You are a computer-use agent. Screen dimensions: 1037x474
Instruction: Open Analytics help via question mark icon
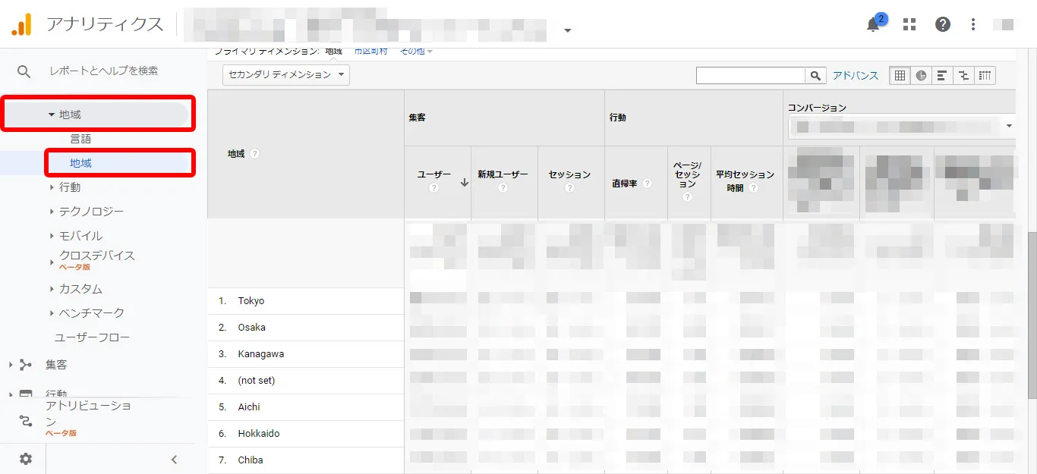coord(942,24)
